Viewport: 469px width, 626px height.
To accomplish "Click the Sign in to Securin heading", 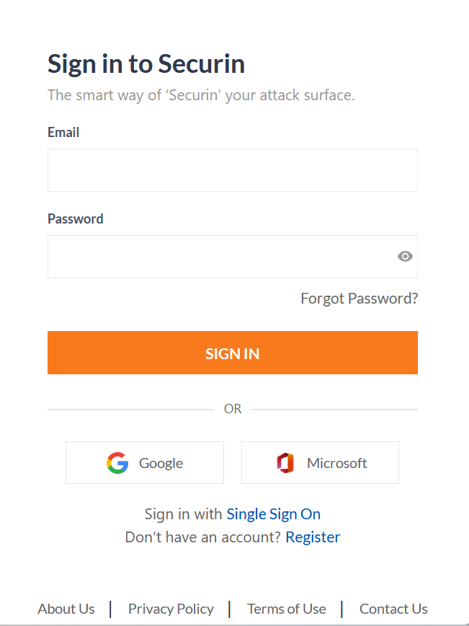I will [146, 64].
